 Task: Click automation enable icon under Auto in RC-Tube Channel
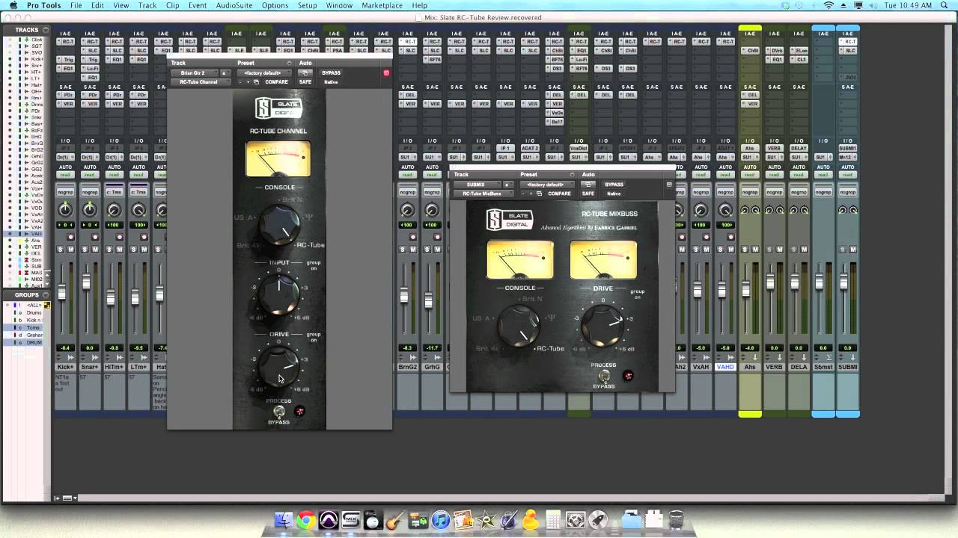click(x=305, y=73)
